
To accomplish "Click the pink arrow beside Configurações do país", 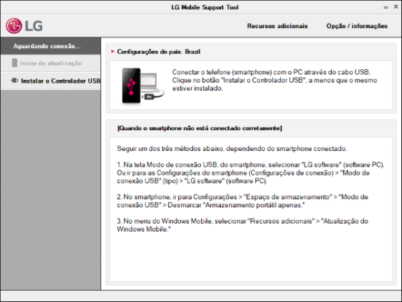I will coord(113,51).
